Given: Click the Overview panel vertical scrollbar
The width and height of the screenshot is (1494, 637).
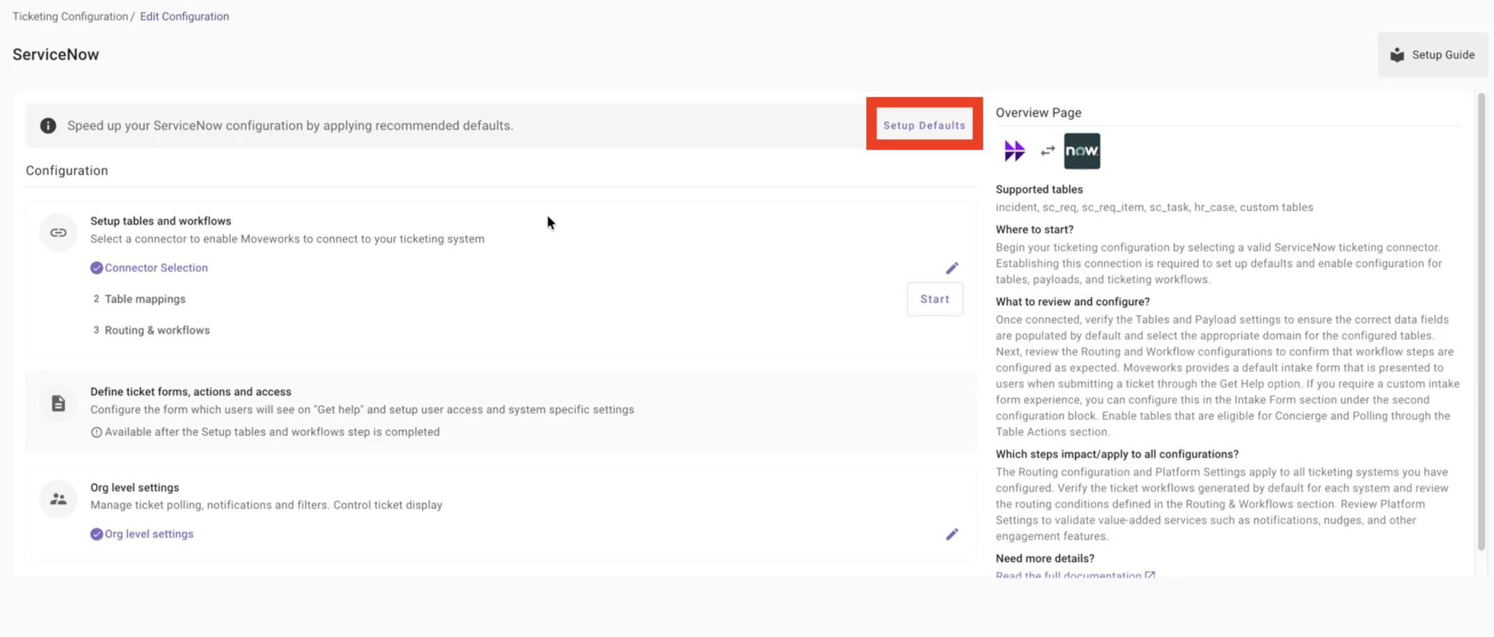Looking at the screenshot, I should tap(1481, 320).
